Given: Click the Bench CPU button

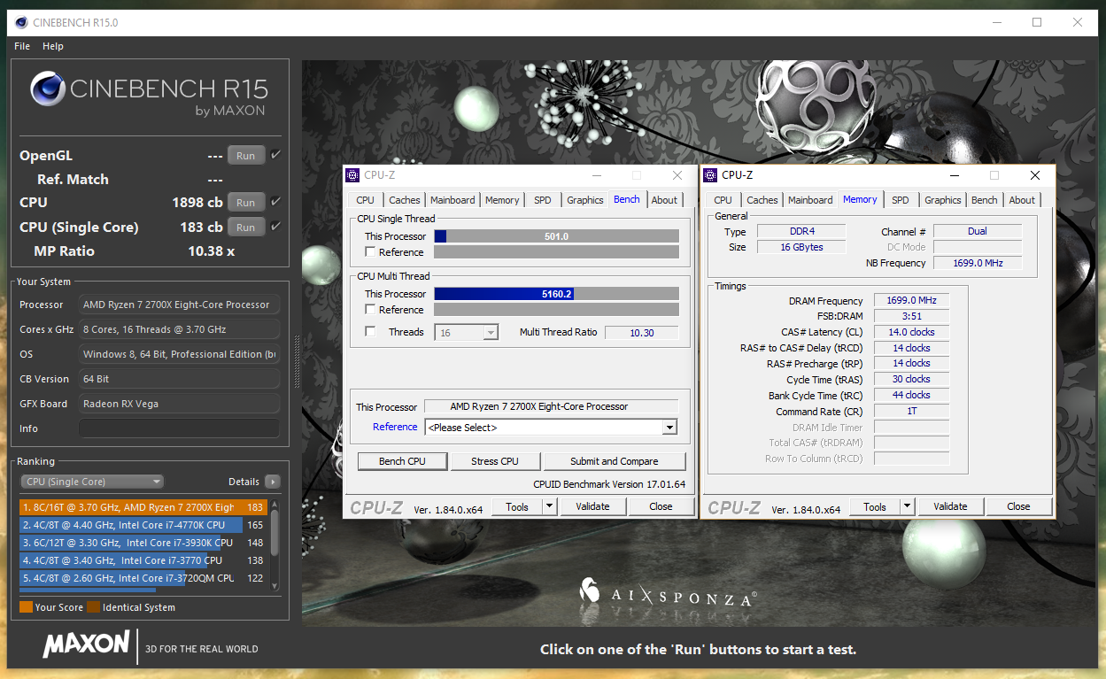Looking at the screenshot, I should click(402, 461).
